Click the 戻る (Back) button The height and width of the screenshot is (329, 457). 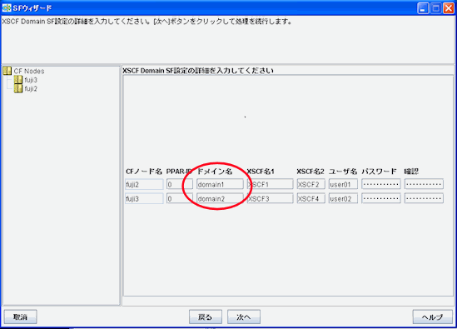click(x=206, y=317)
